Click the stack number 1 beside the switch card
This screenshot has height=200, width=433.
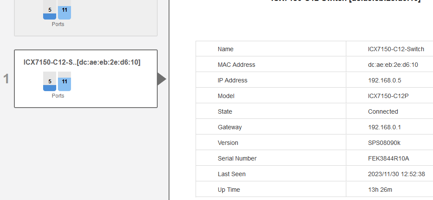[x=6, y=79]
